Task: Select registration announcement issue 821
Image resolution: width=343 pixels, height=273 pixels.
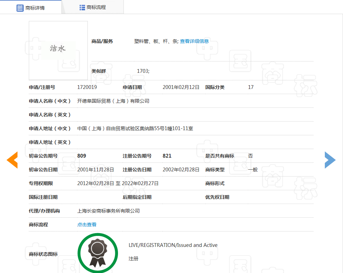Action: point(167,156)
